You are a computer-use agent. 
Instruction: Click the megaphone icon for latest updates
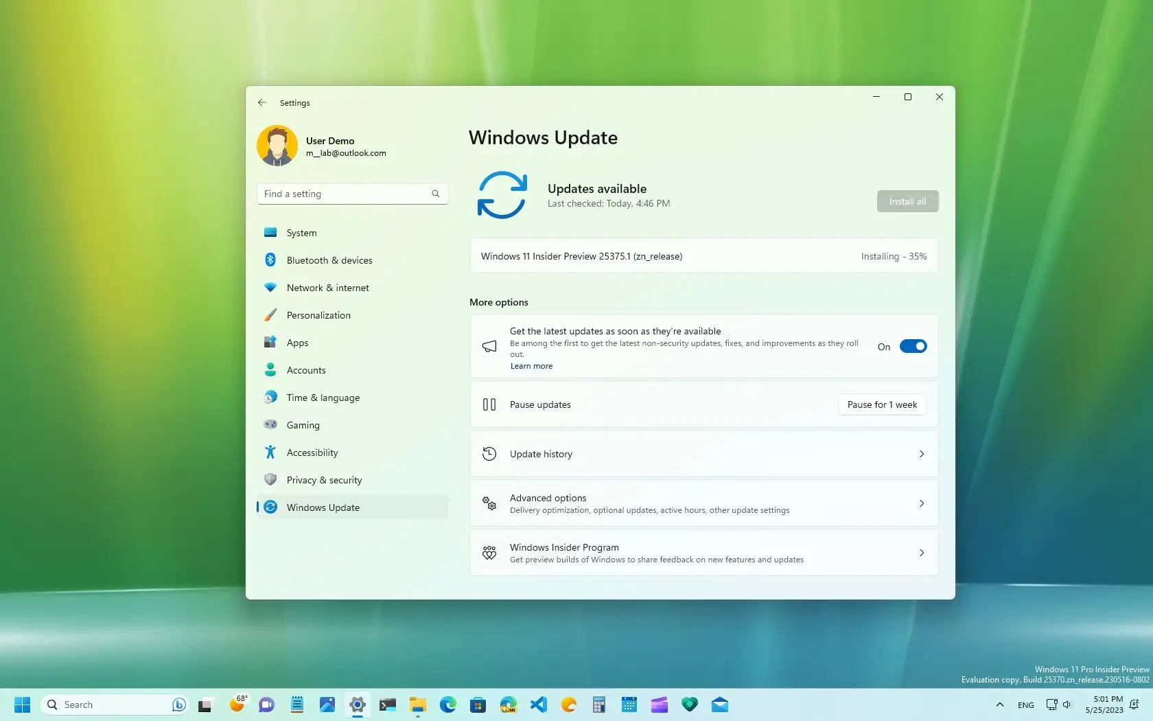489,346
